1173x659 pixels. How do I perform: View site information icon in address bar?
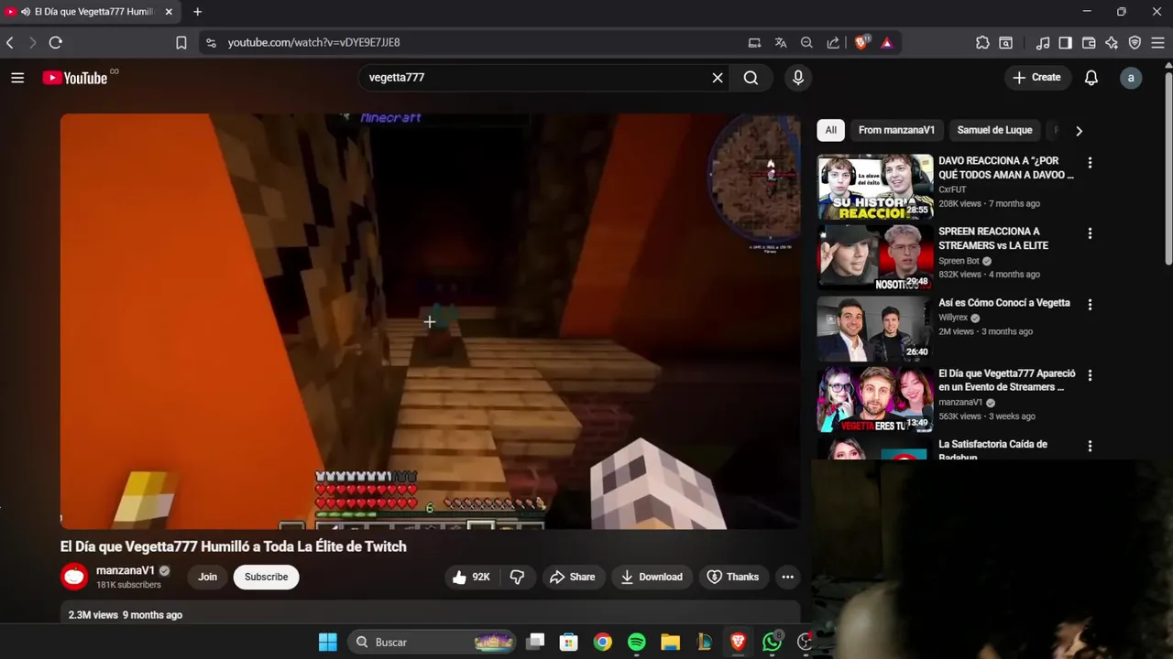coord(212,42)
